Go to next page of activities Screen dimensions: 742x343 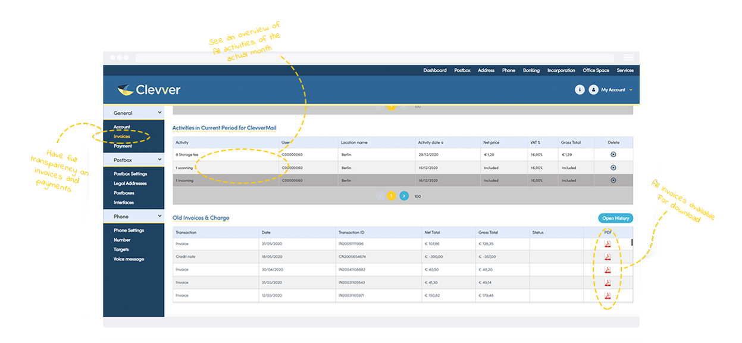[x=404, y=195]
